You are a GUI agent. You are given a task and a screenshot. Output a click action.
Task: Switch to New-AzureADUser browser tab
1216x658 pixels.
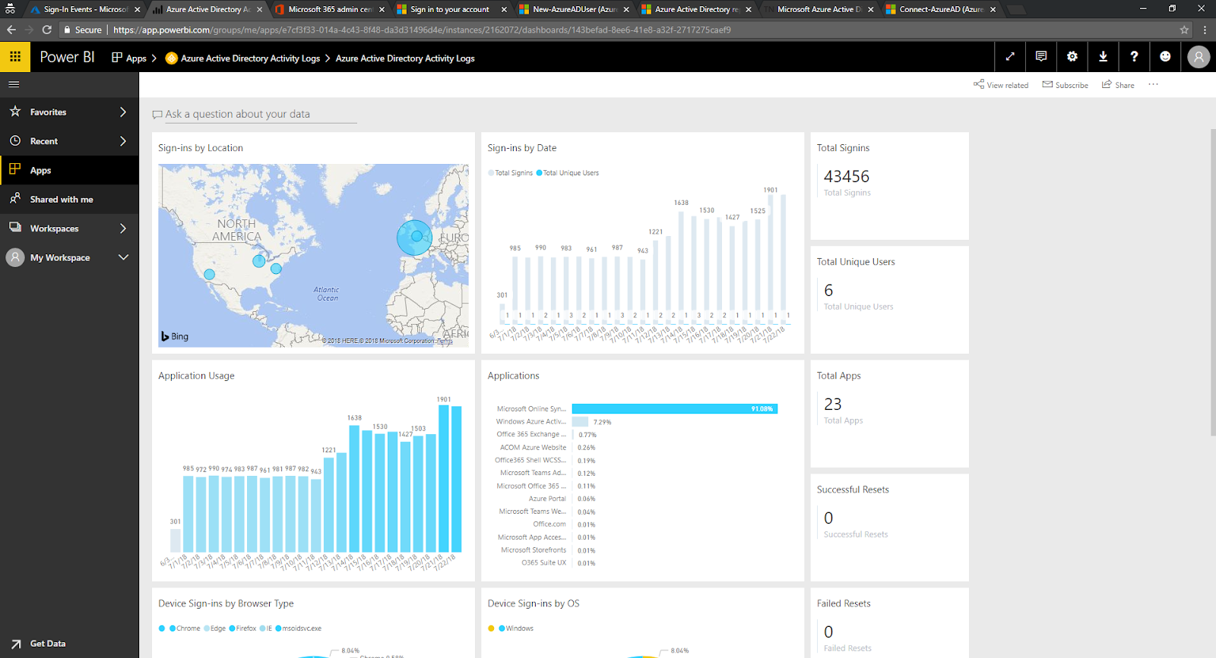[574, 9]
